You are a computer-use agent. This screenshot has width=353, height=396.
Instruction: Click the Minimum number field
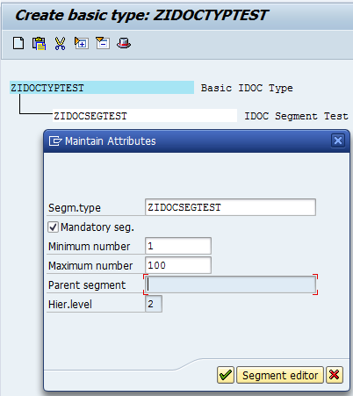[178, 246]
